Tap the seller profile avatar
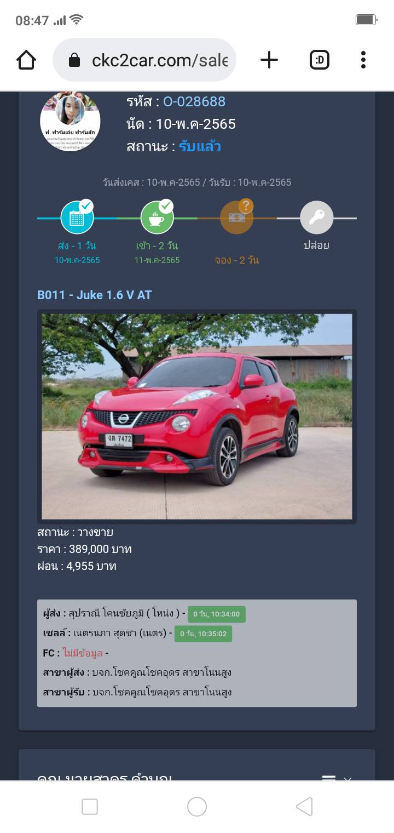 70,122
